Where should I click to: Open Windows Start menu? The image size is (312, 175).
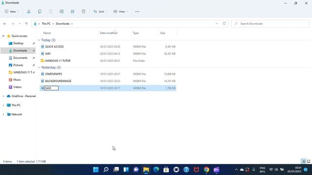[x=96, y=170]
